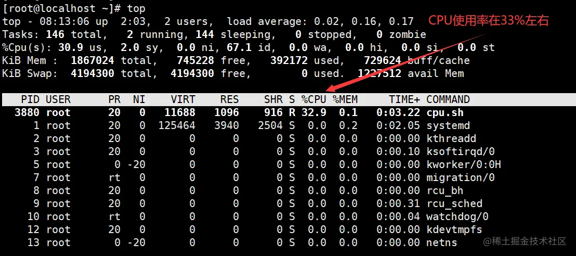Click the 2504 SHR value
Screen dimensions: 576x256
click(x=270, y=125)
